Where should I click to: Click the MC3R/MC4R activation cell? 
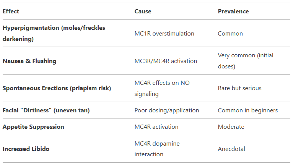[x=166, y=61]
